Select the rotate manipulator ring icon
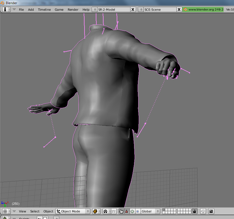234x219 pixels. click(132, 211)
